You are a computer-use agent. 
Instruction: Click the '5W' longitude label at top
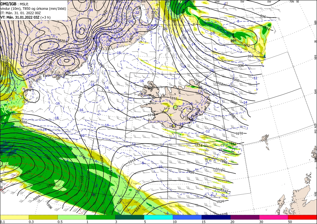(x=242, y=2)
